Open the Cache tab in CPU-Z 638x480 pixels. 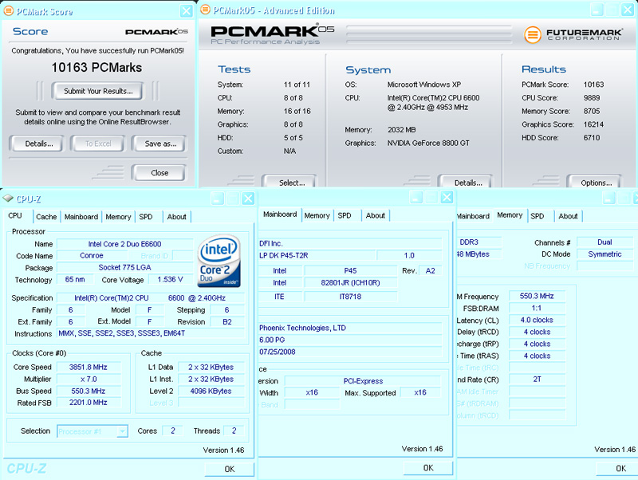[x=46, y=217]
